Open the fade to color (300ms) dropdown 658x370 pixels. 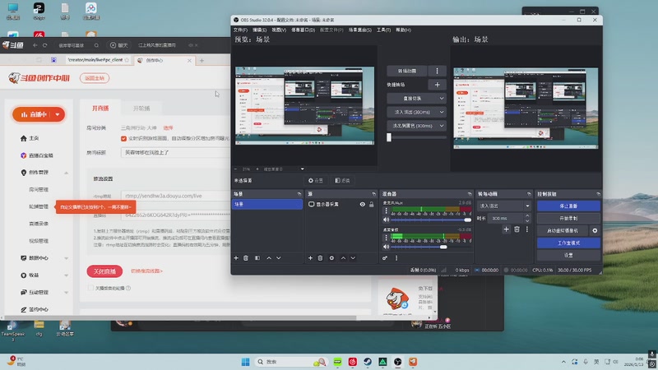(x=416, y=126)
